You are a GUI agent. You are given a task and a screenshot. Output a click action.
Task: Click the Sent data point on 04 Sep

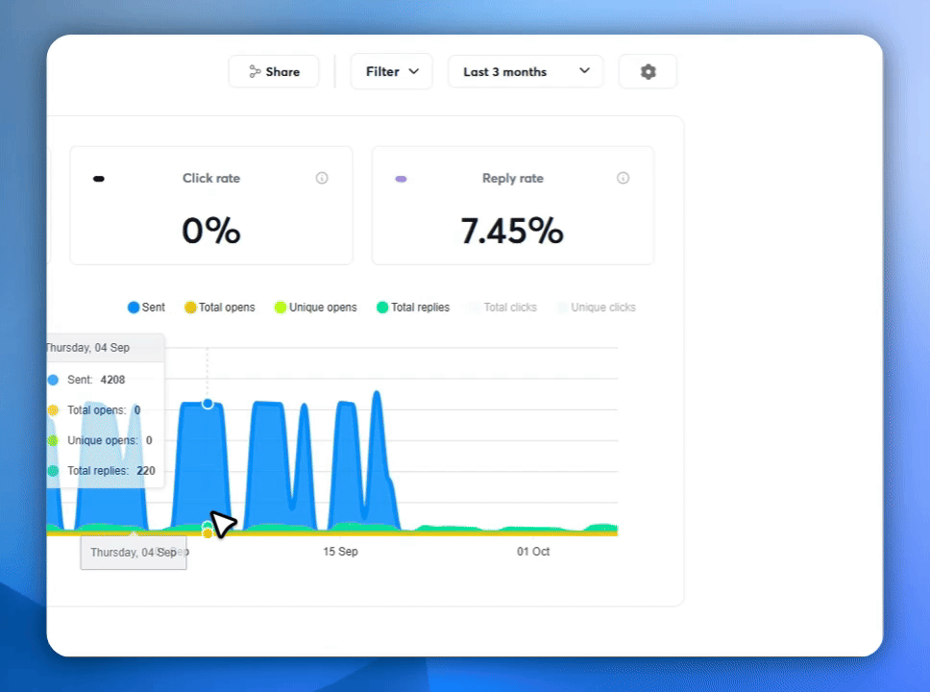(x=208, y=404)
